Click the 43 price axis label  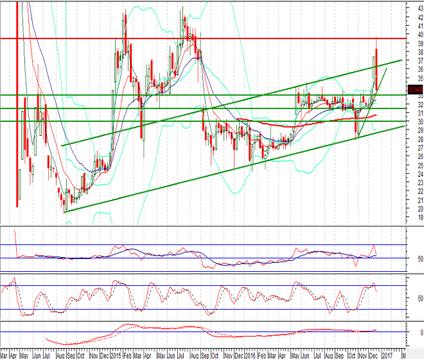421,8
